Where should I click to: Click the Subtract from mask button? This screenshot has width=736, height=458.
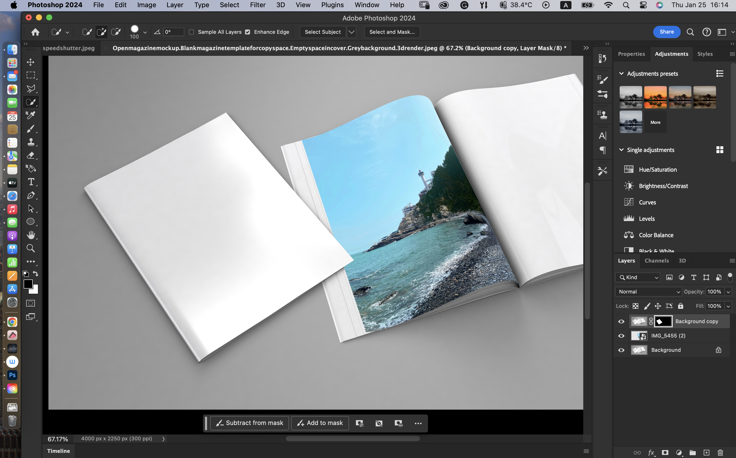coord(249,423)
